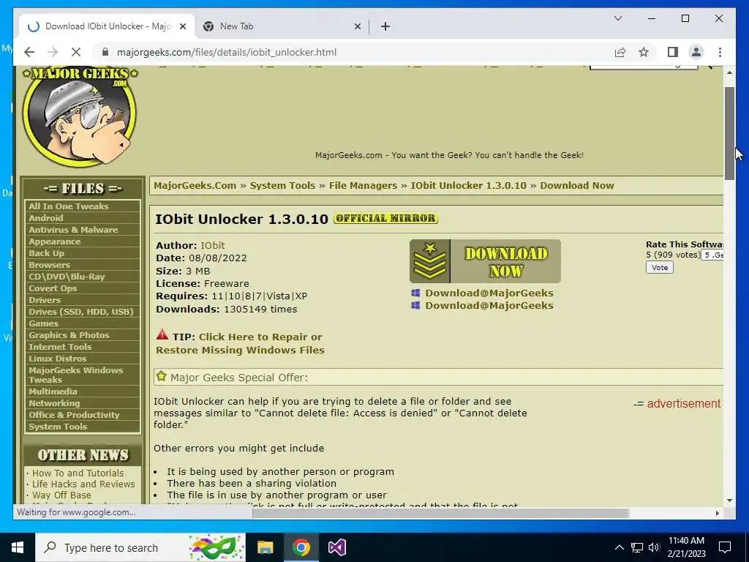This screenshot has height=562, width=749.
Task: Click the Windows icon beside second download link
Action: tap(415, 305)
